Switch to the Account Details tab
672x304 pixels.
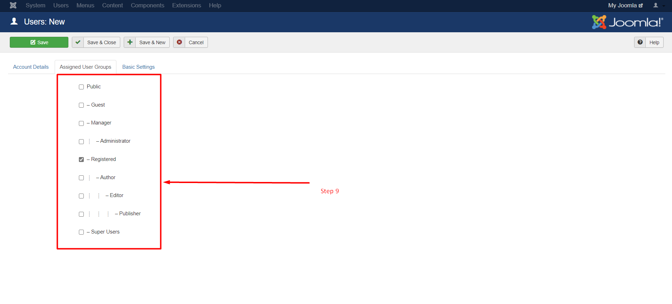[31, 67]
